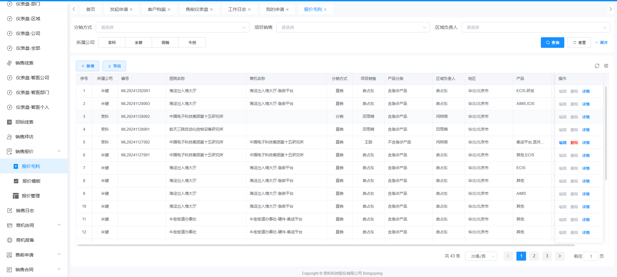617x277 pixels.
Task: Open 报价模板 in sidebar
Action: pos(31,181)
